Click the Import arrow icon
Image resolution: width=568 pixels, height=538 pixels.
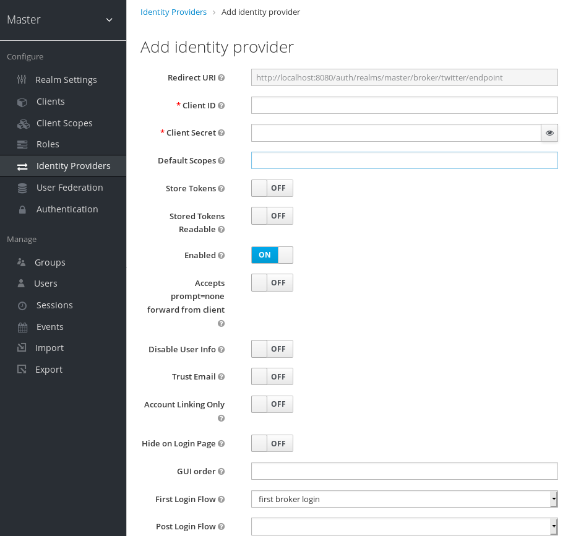pos(22,348)
